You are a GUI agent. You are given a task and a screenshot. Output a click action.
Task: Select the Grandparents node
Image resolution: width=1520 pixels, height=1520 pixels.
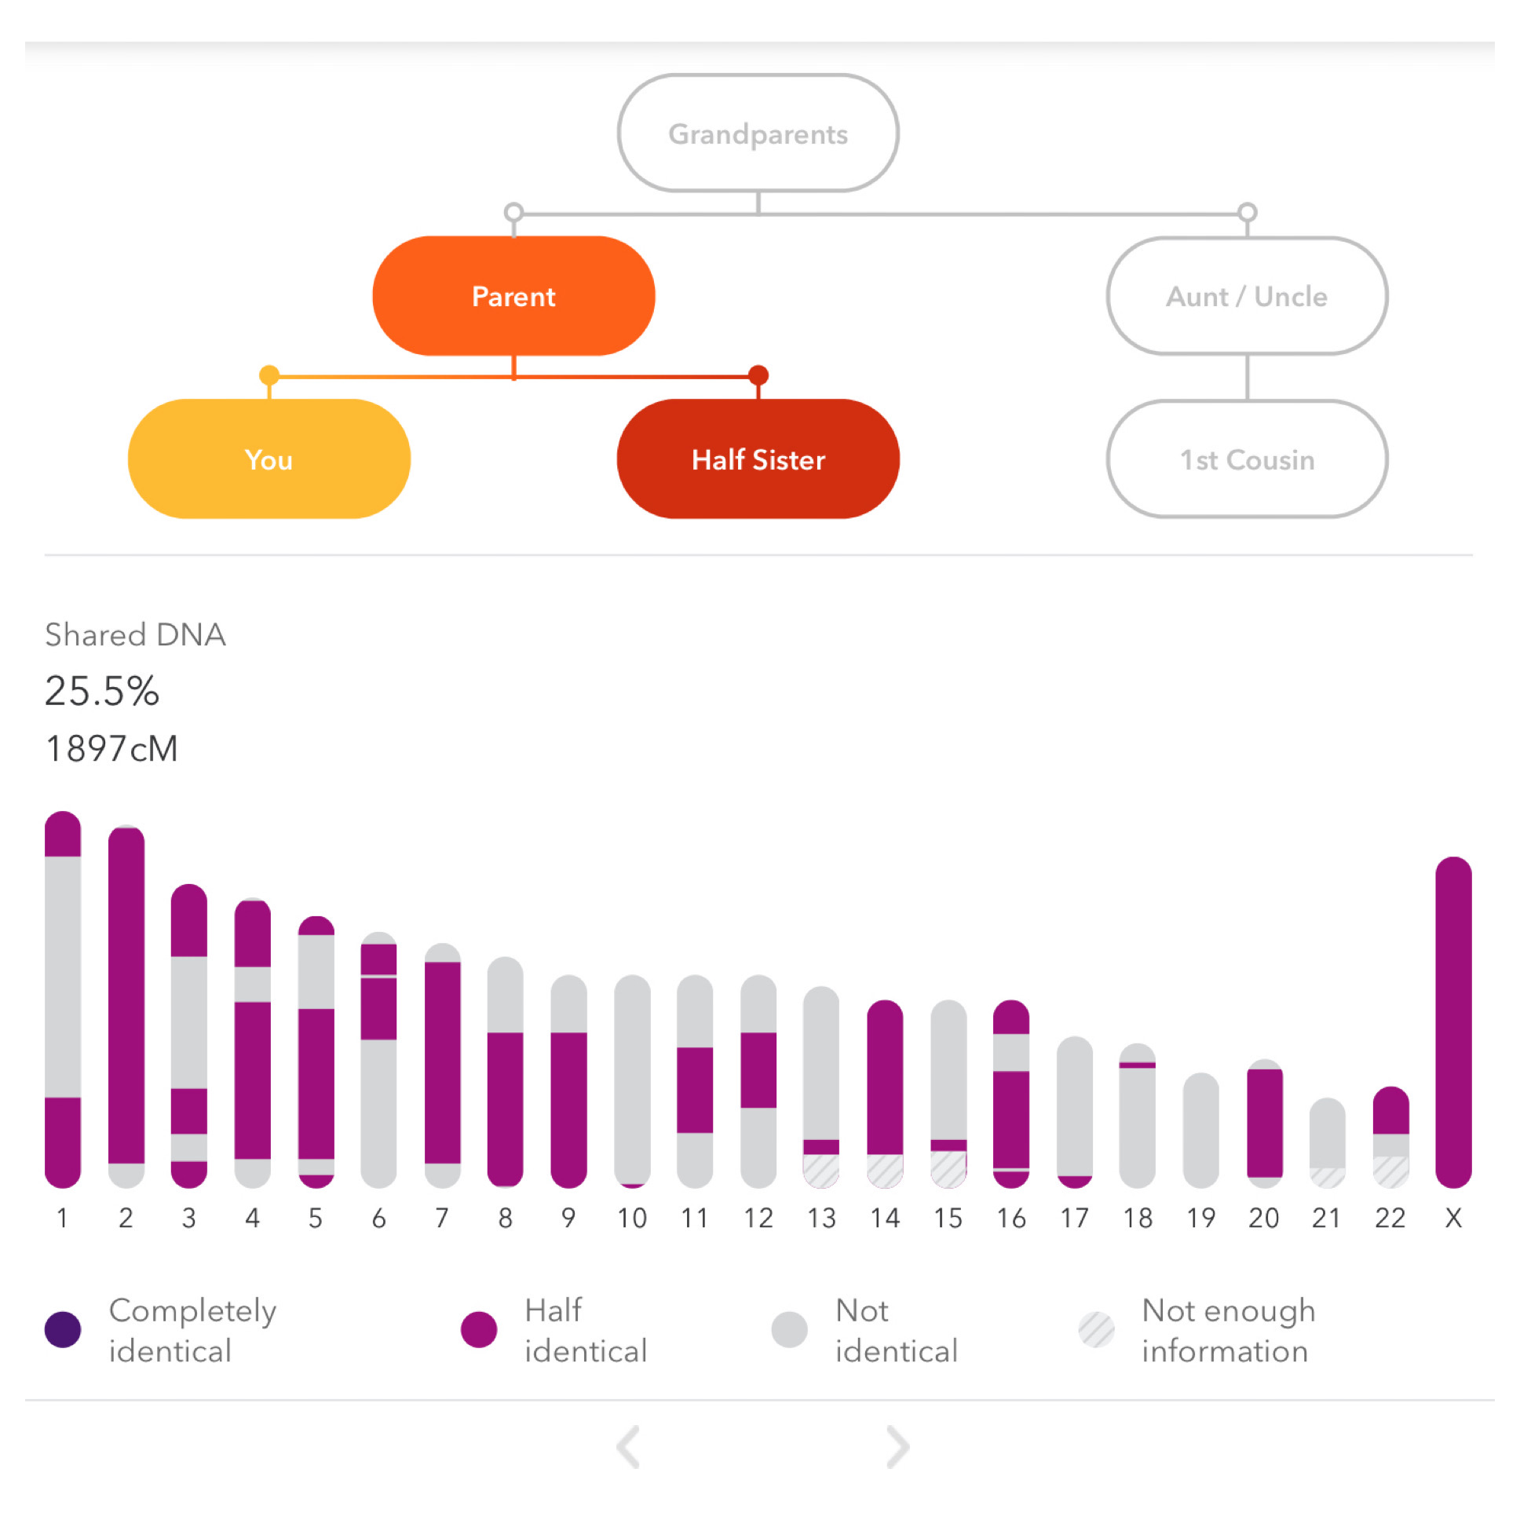[758, 133]
